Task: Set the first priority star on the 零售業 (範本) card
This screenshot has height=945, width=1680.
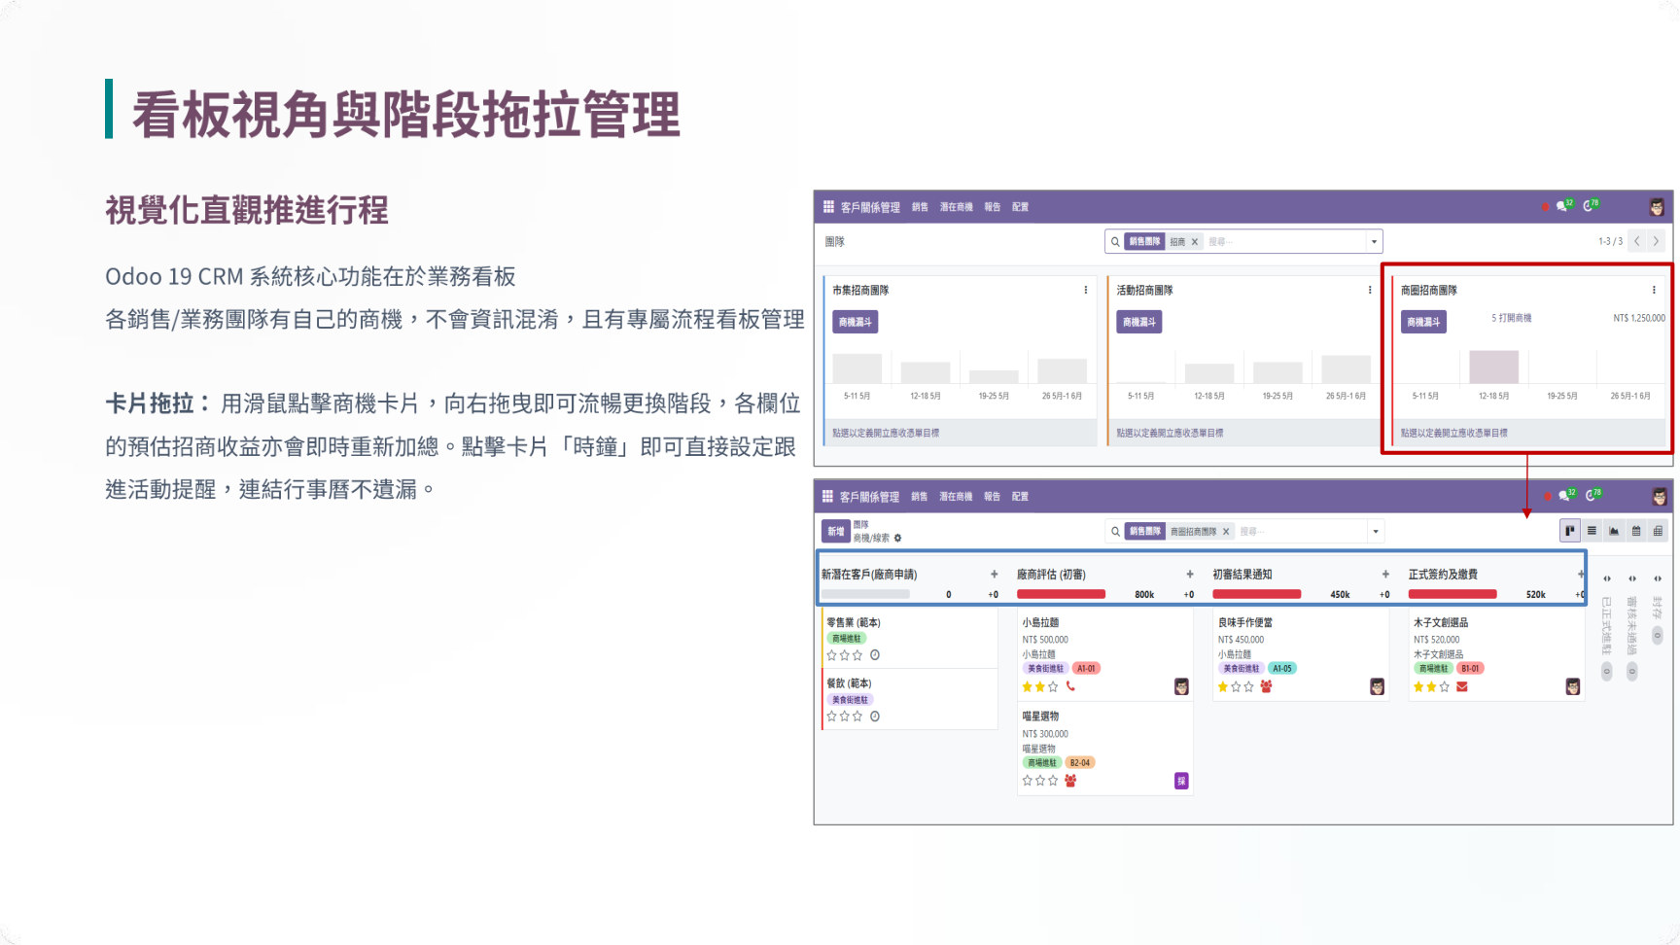Action: coord(831,655)
